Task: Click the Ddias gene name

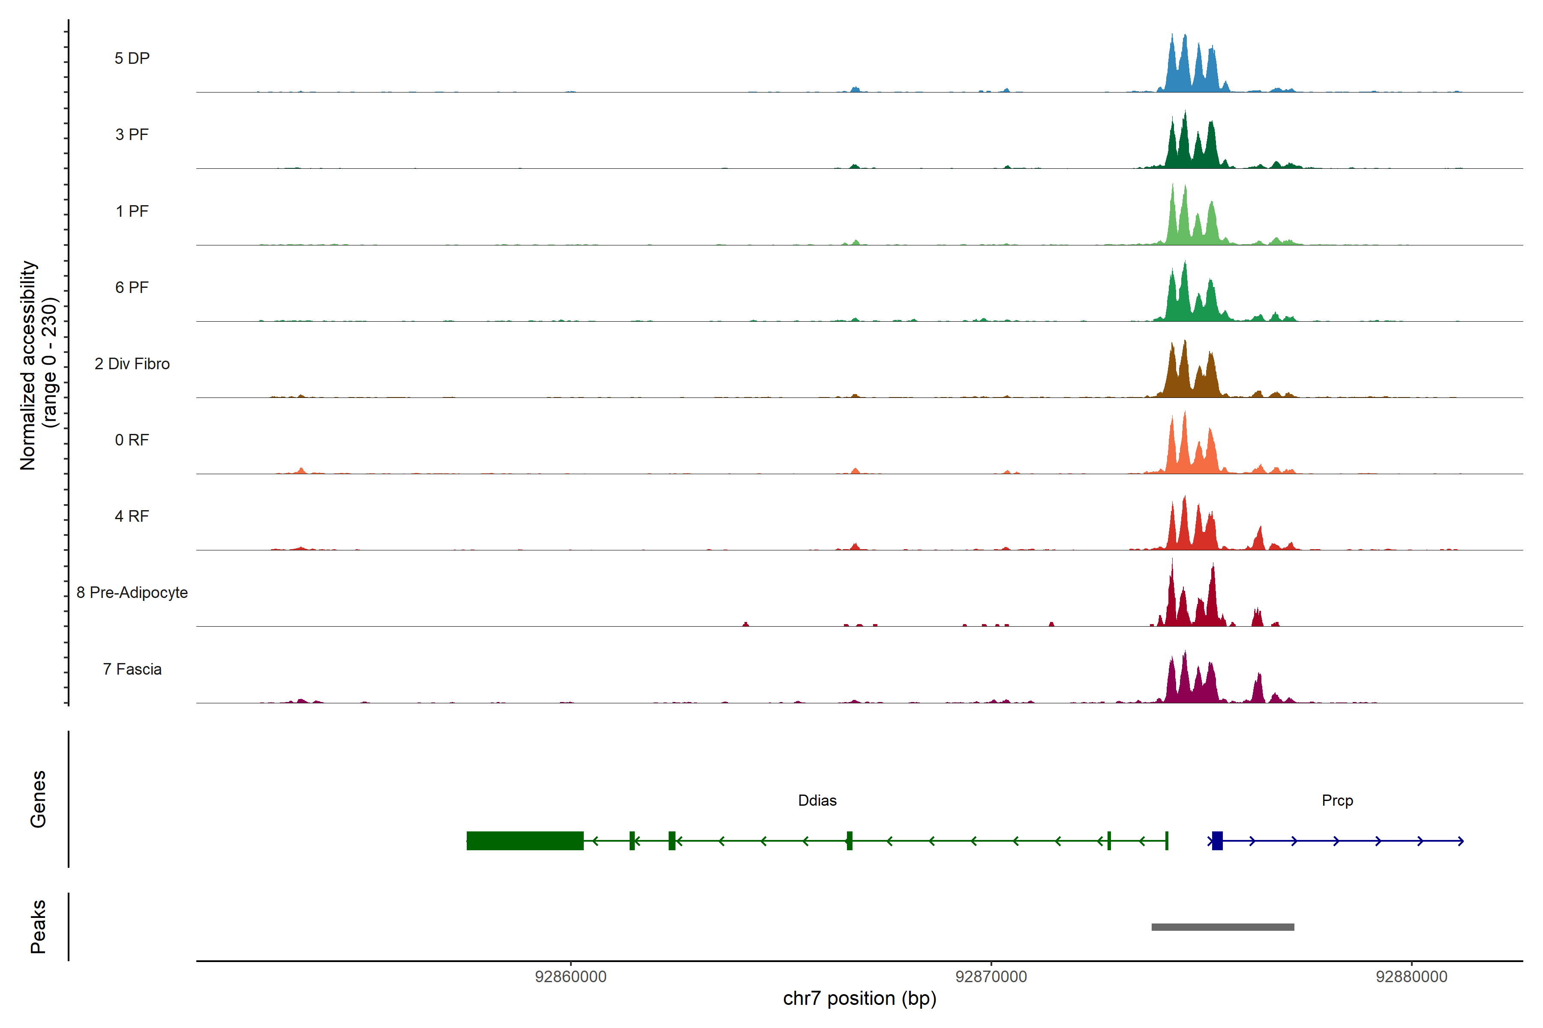Action: pos(817,801)
